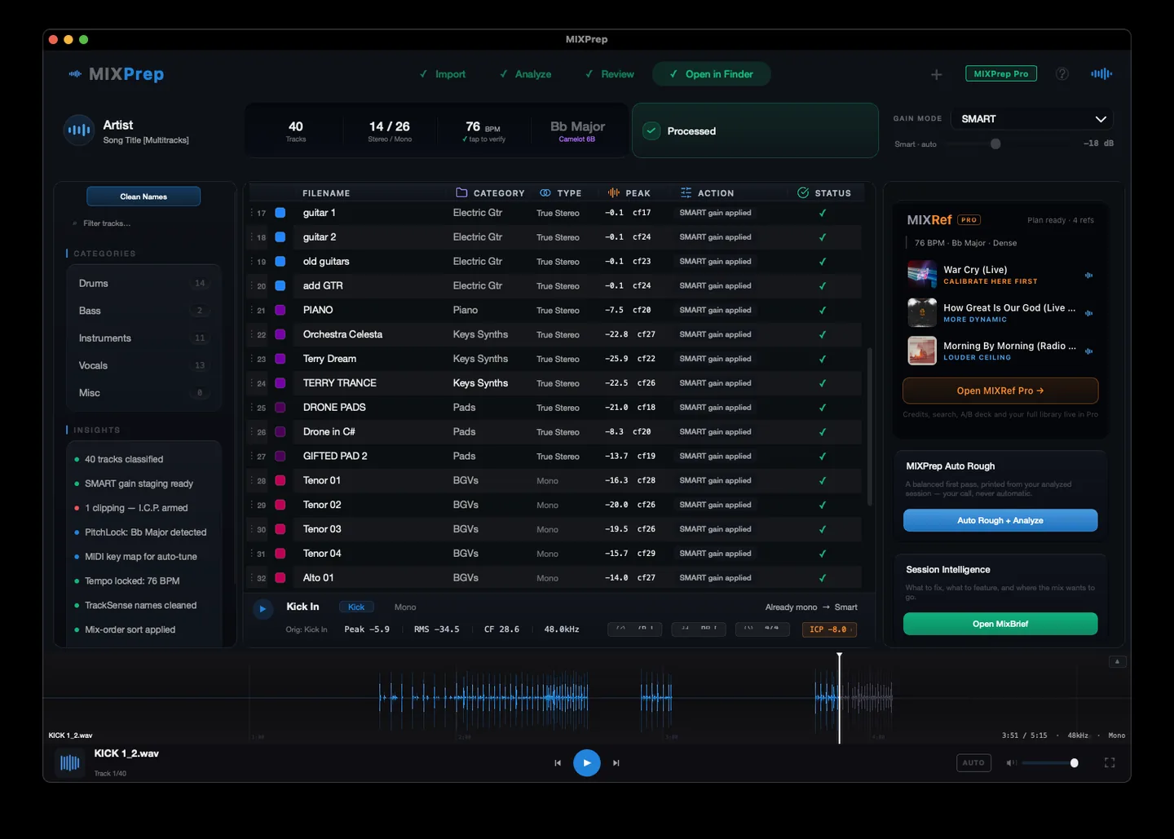Select the Drone in C# filename
The image size is (1174, 839).
click(329, 432)
